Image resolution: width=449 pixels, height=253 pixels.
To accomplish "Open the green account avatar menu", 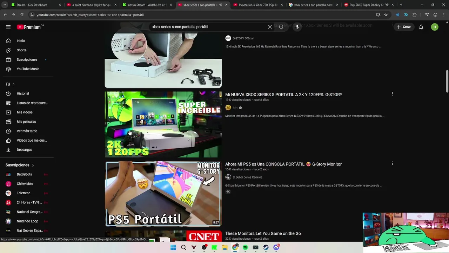I will 435,27.
